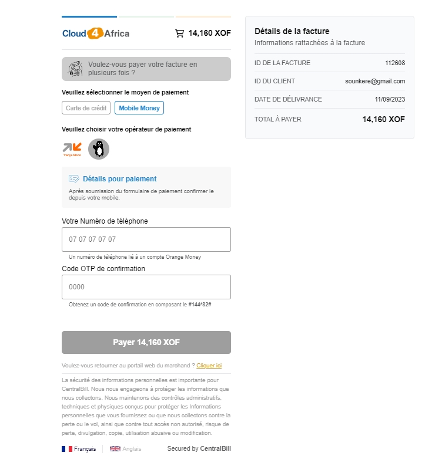Screen dimensions: 442x466
Task: Click the French flag icon
Action: click(x=67, y=449)
